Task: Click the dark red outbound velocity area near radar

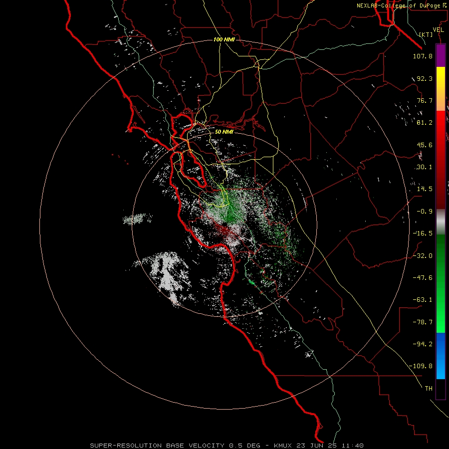Action: click(x=225, y=230)
